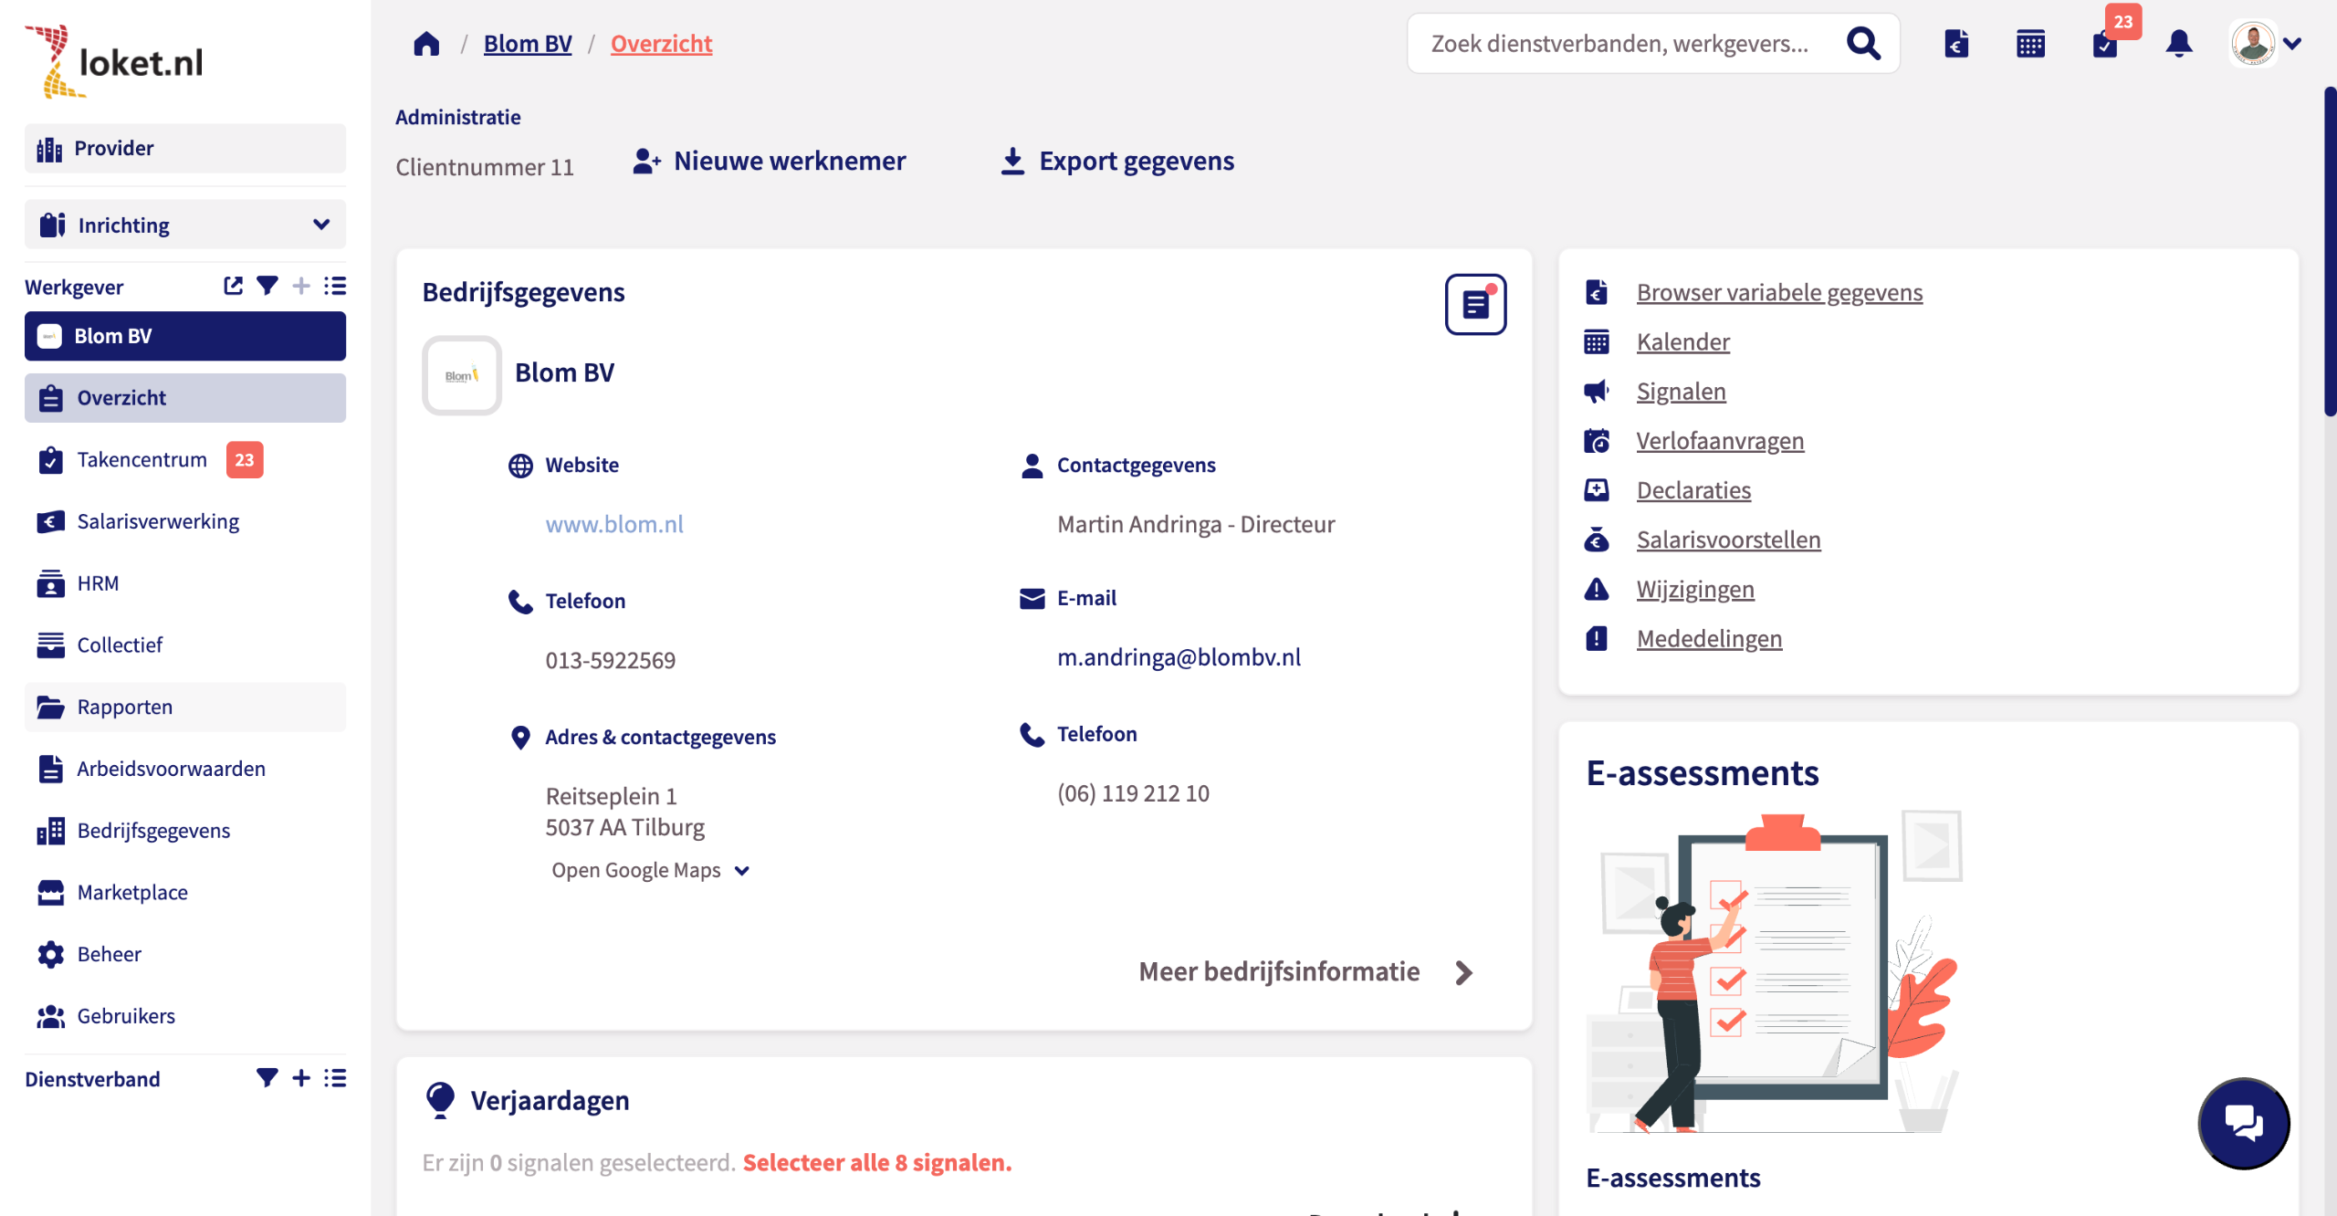Open the chat bubble button

2243,1122
